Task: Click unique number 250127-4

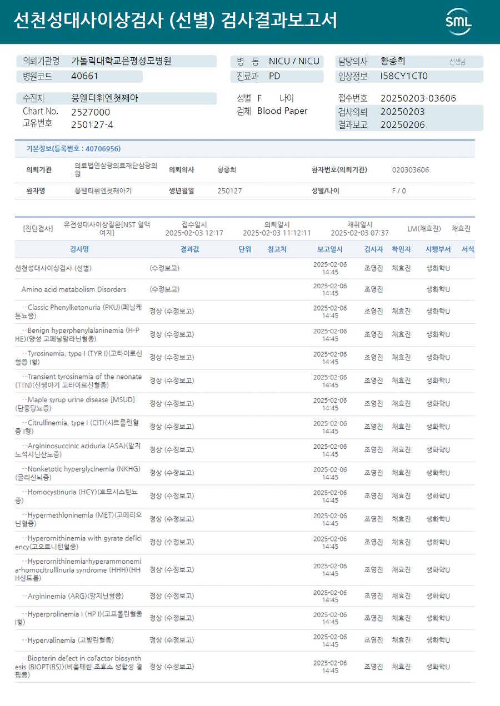Action: [92, 124]
